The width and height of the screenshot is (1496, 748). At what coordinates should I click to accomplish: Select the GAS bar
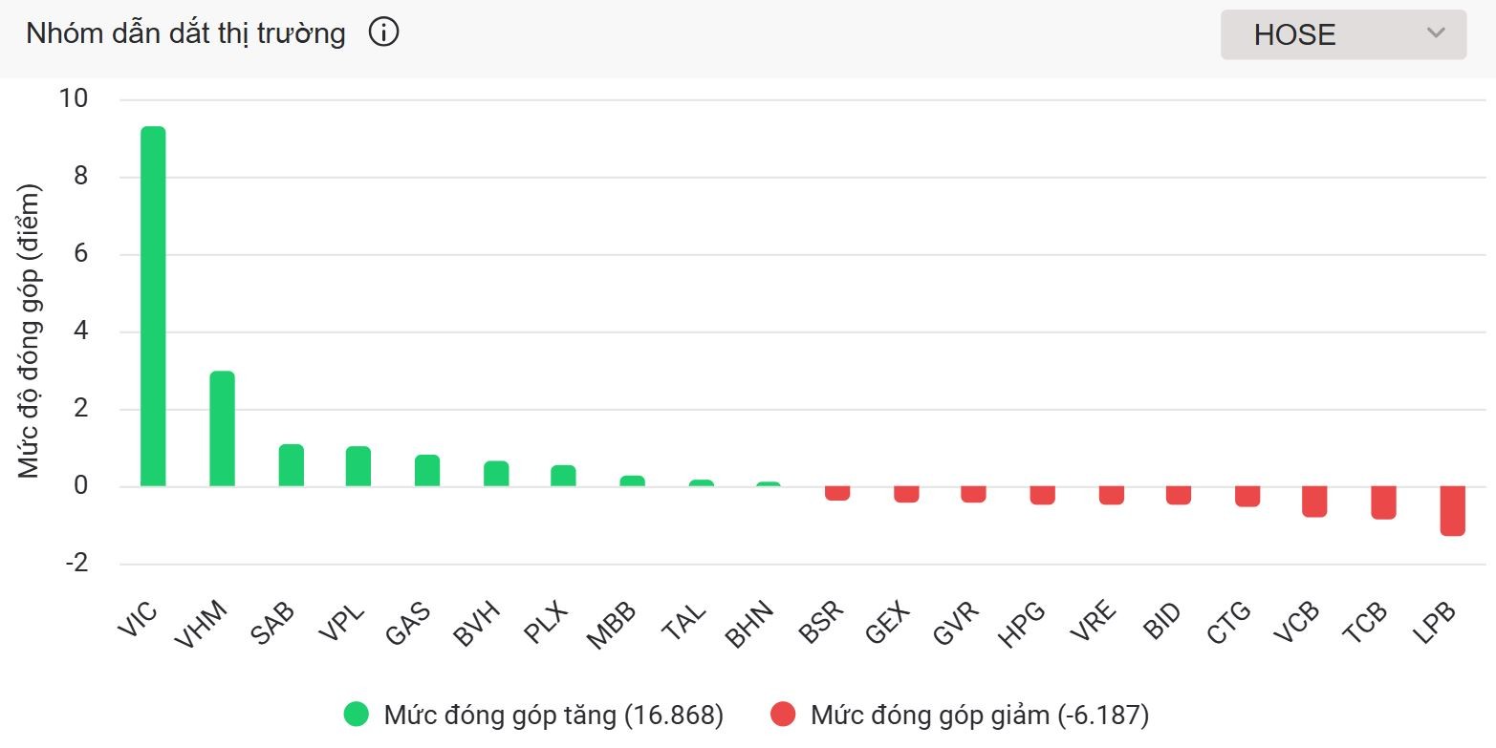(x=427, y=471)
